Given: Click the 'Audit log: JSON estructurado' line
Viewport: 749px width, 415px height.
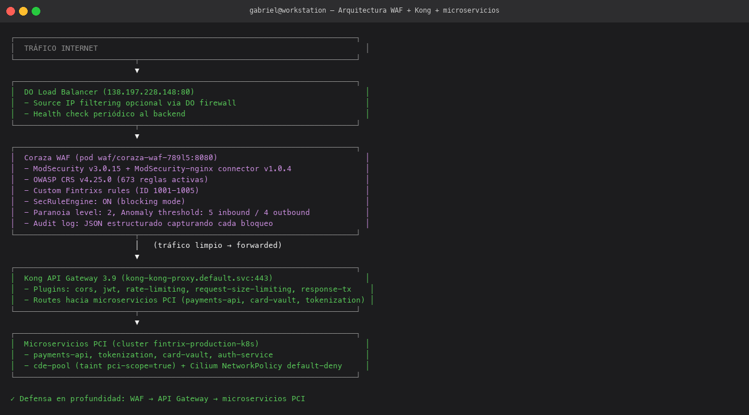Looking at the screenshot, I should pos(149,224).
